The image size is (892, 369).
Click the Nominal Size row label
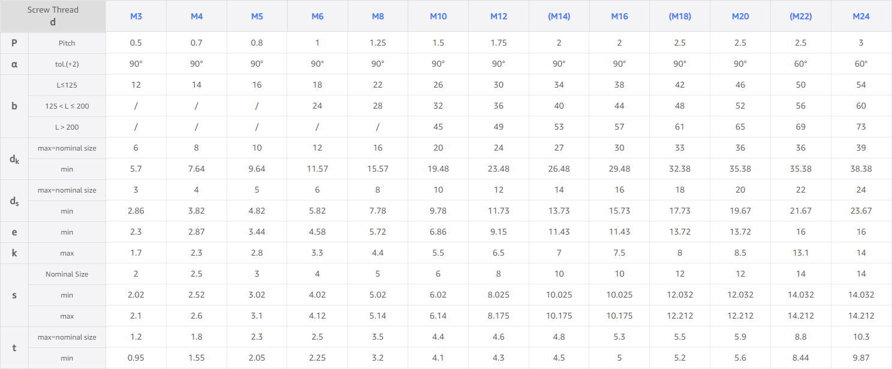pos(67,274)
